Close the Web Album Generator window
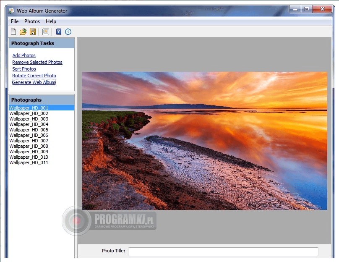The image size is (339, 262). tap(322, 9)
